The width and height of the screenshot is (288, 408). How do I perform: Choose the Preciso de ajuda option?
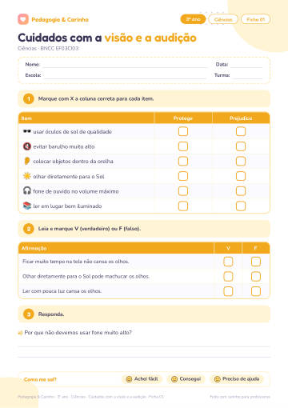(237, 379)
